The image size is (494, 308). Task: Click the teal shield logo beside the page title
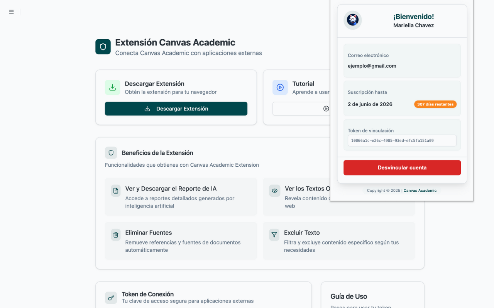pyautogui.click(x=103, y=47)
